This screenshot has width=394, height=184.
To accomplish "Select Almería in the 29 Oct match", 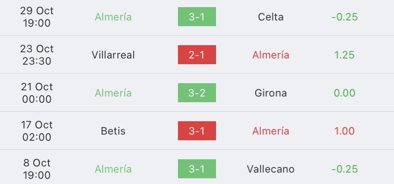I will pos(113,17).
